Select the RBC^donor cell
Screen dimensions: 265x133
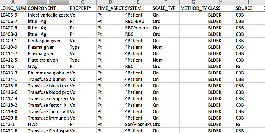coord(138,28)
